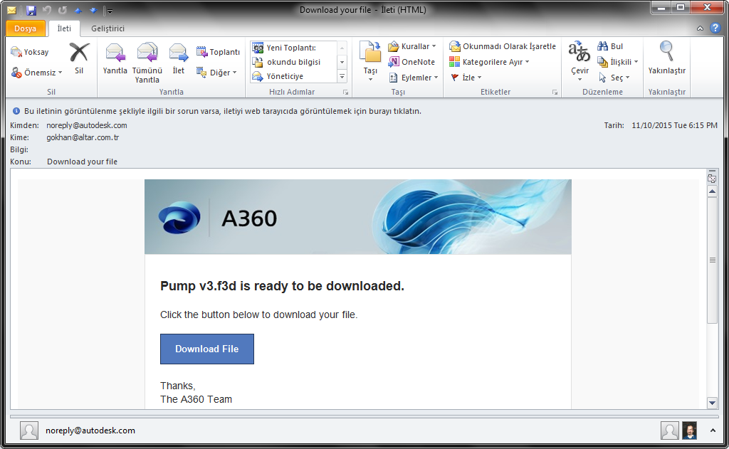Click the message scrollbar thumb
Screen dimensions: 729x449
pos(712,260)
